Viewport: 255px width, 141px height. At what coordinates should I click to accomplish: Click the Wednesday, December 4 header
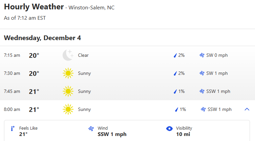(x=42, y=38)
